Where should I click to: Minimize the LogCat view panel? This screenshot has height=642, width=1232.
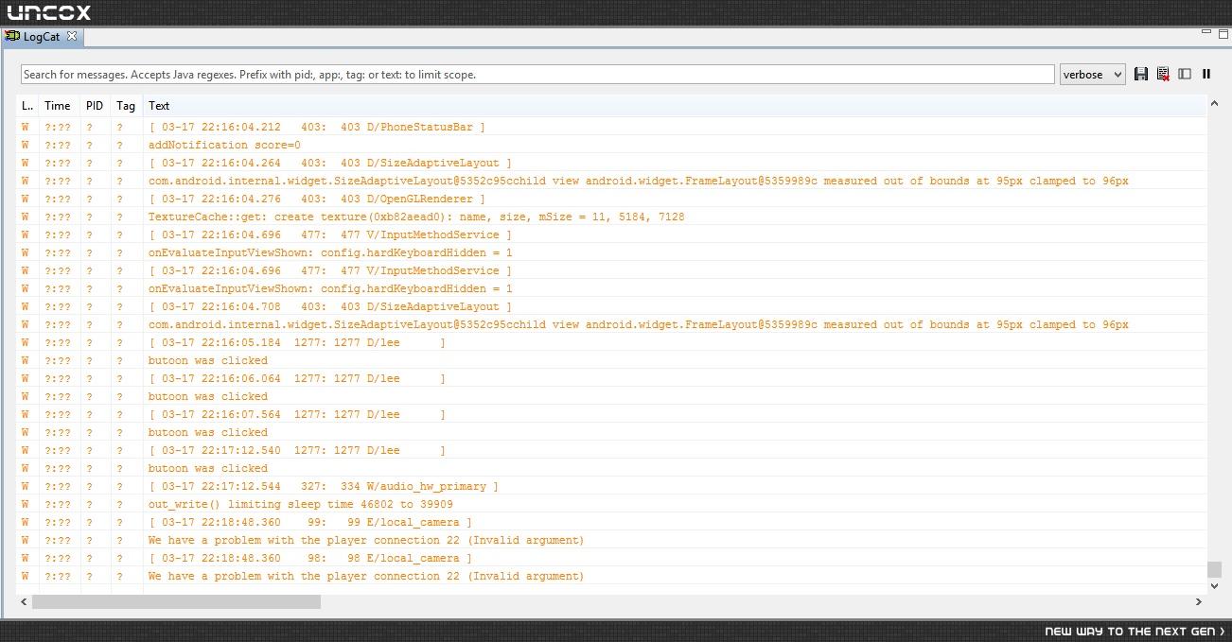click(x=1206, y=33)
